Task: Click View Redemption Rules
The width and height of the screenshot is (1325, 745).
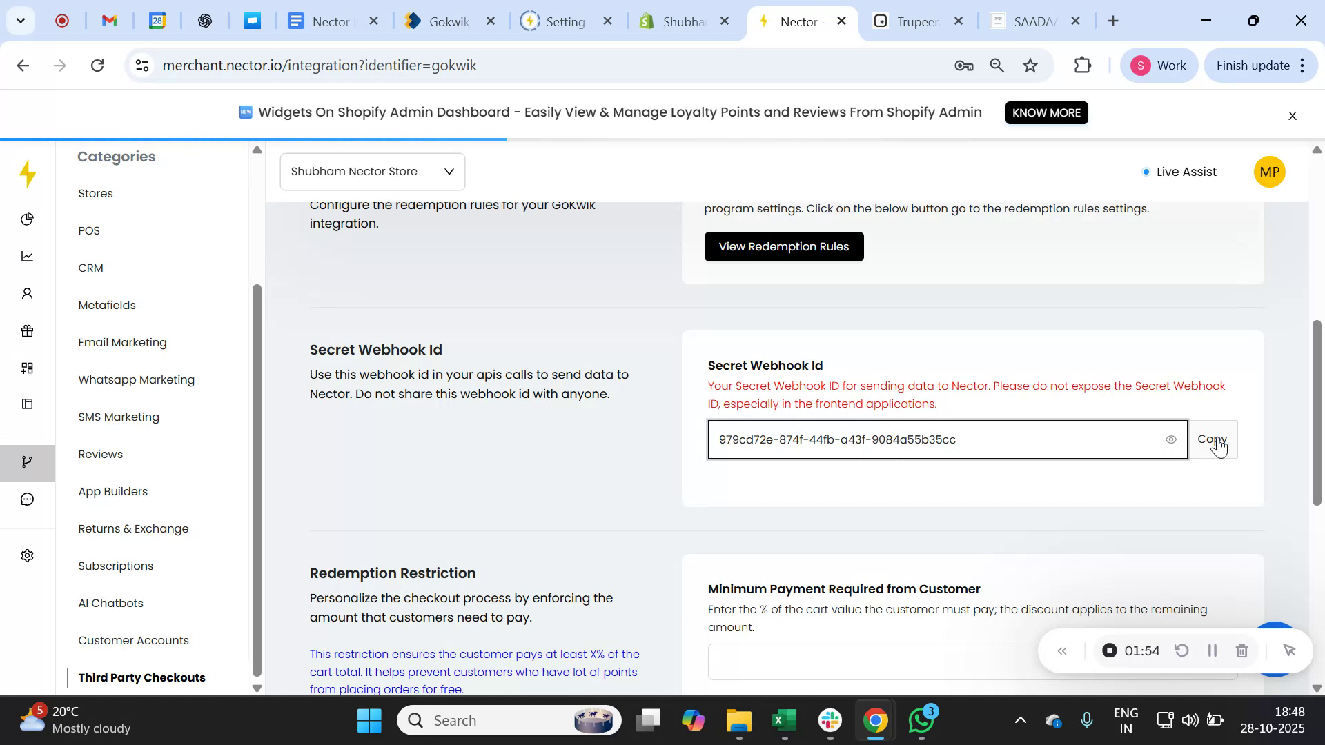Action: click(x=784, y=246)
